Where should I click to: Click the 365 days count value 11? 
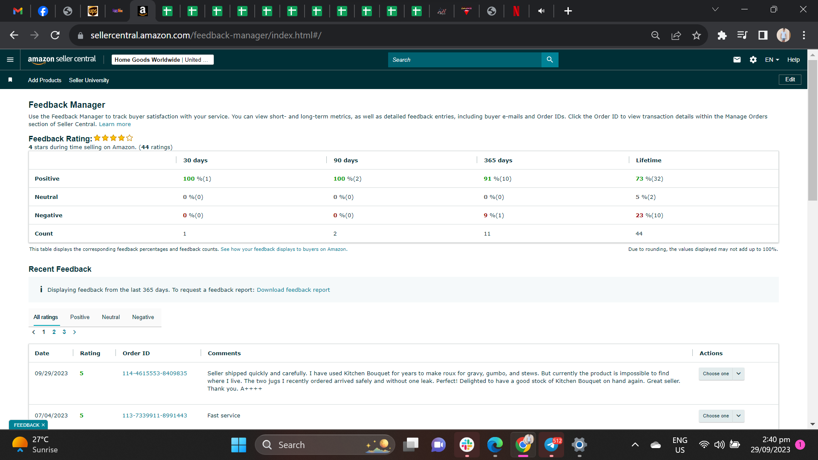tap(487, 234)
